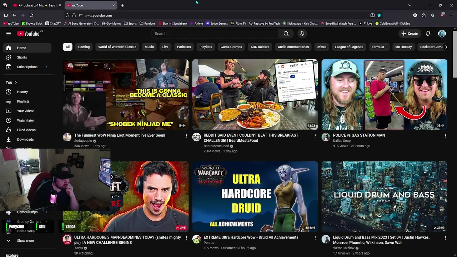
Task: Select the Formula 1 chip
Action: [379, 47]
